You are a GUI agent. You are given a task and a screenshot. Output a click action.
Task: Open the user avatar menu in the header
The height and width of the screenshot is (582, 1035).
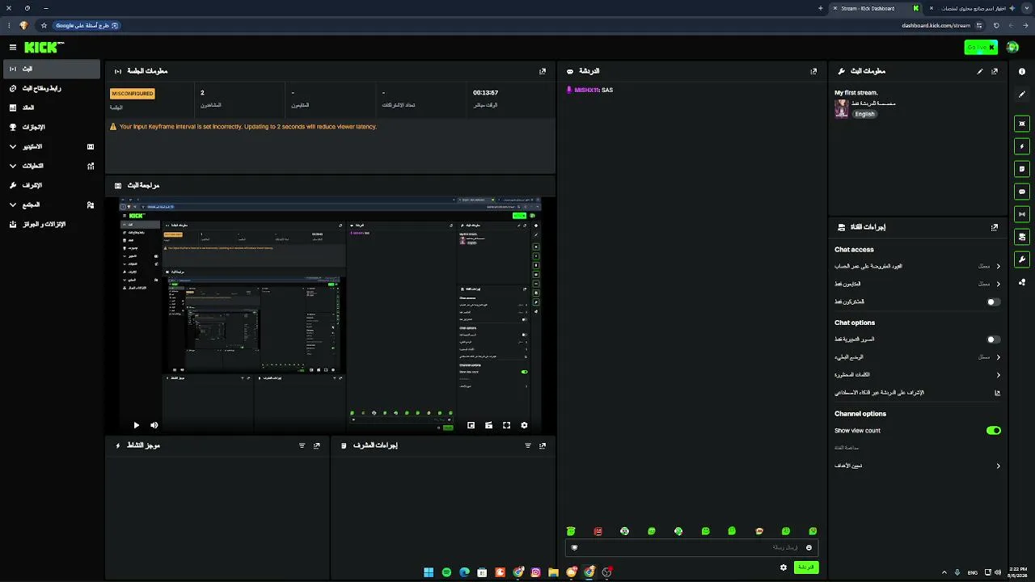[1012, 48]
